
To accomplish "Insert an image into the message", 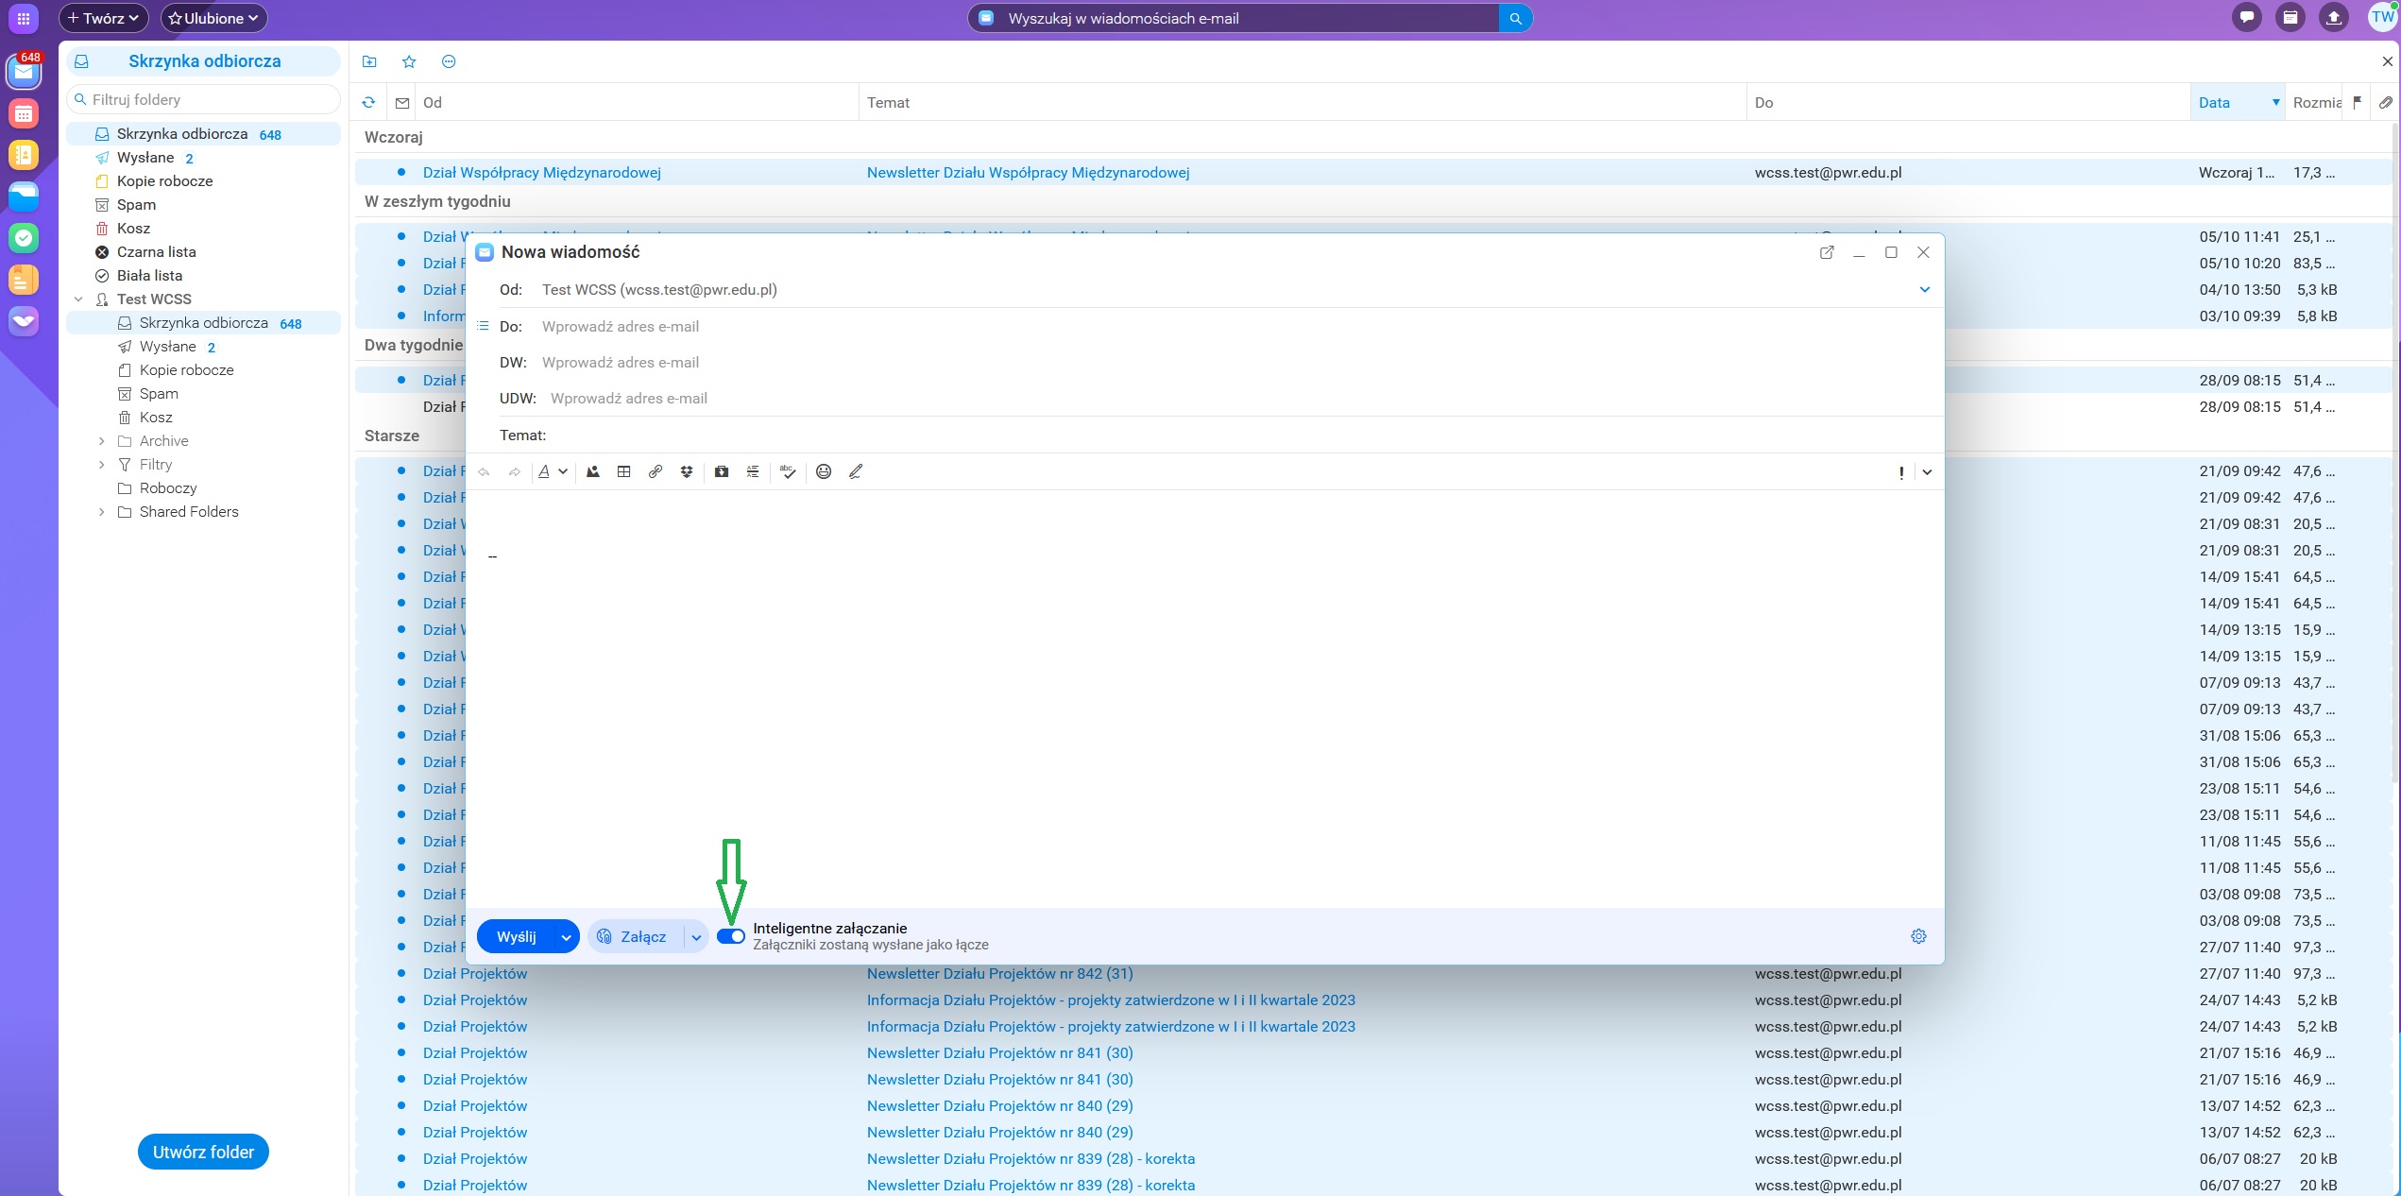I will click(592, 471).
